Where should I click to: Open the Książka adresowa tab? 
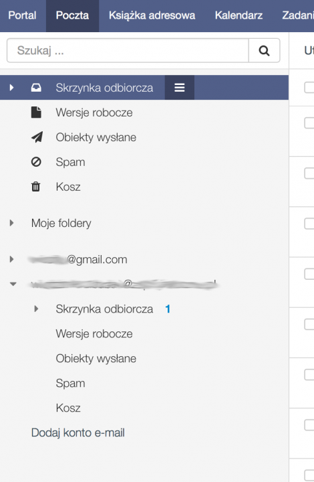pyautogui.click(x=152, y=15)
